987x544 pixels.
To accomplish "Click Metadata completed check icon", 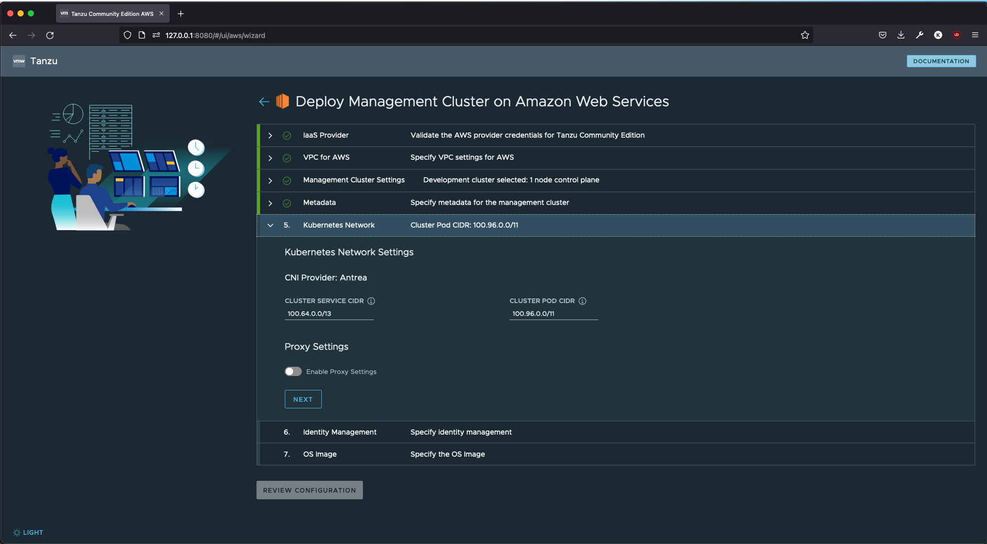I will pyautogui.click(x=287, y=203).
